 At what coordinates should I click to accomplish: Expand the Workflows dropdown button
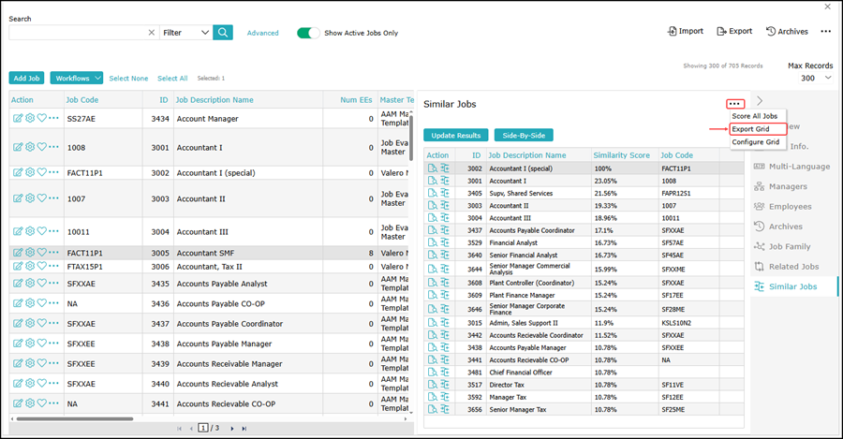click(75, 79)
